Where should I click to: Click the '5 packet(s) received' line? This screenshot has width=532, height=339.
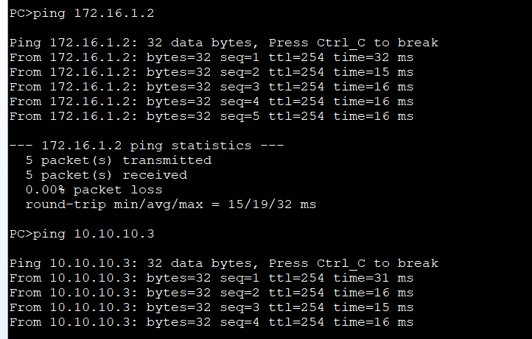pos(106,175)
